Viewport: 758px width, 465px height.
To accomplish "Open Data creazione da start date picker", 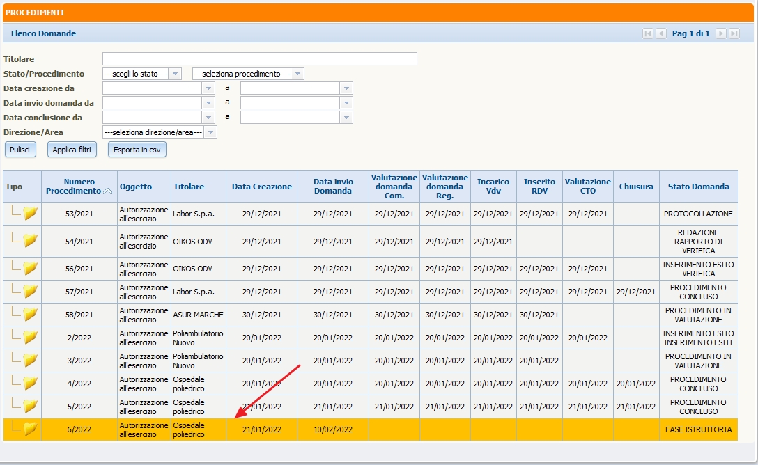I will pyautogui.click(x=208, y=88).
